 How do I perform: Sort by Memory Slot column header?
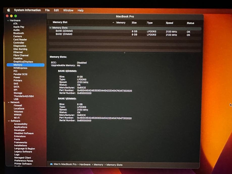60,22
